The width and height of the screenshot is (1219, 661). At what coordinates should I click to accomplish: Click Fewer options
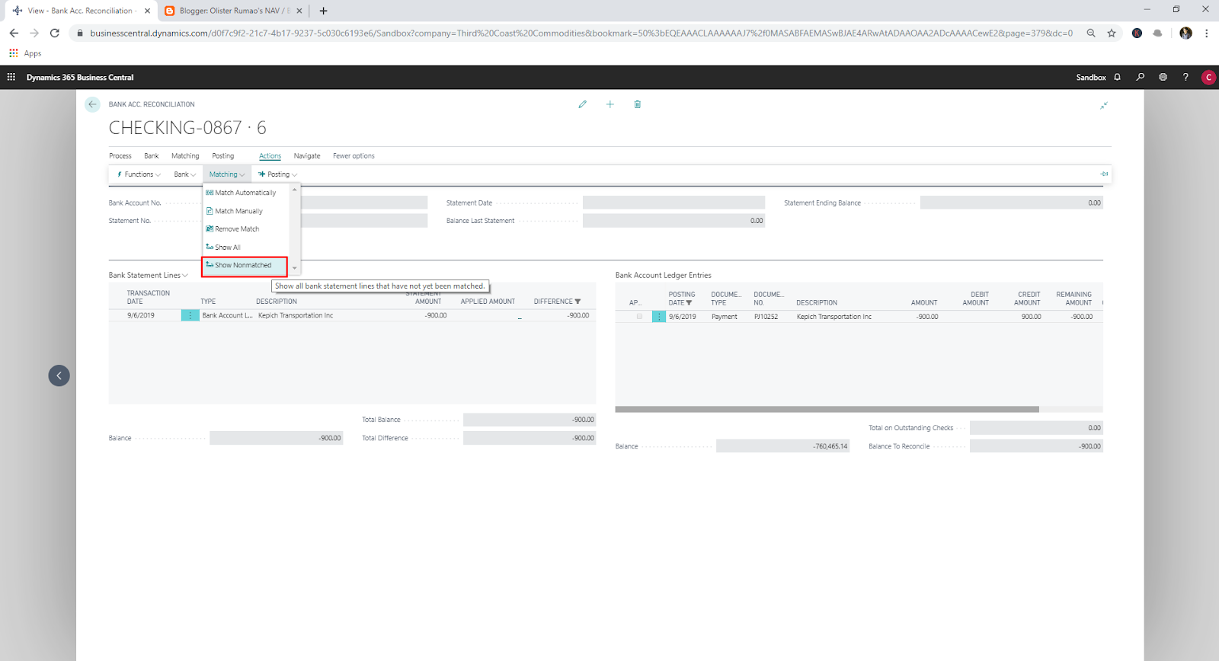(354, 156)
